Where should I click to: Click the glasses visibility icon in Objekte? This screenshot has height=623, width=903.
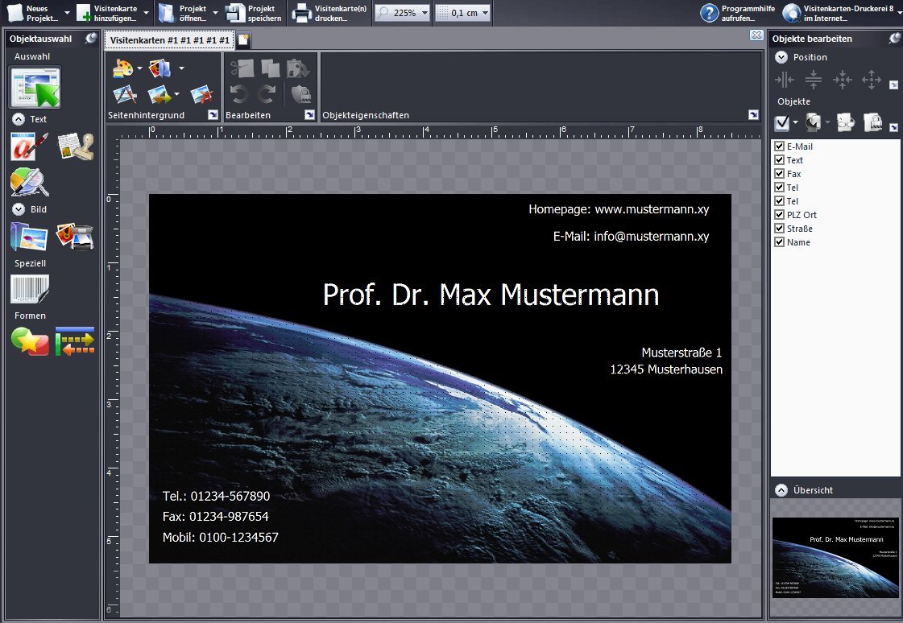tap(846, 122)
